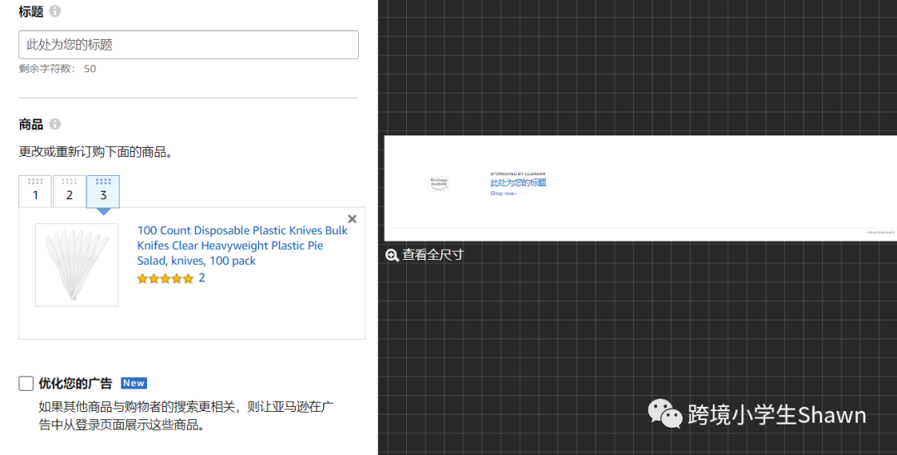Open the review count next to the stars
897x455 pixels.
(x=202, y=278)
